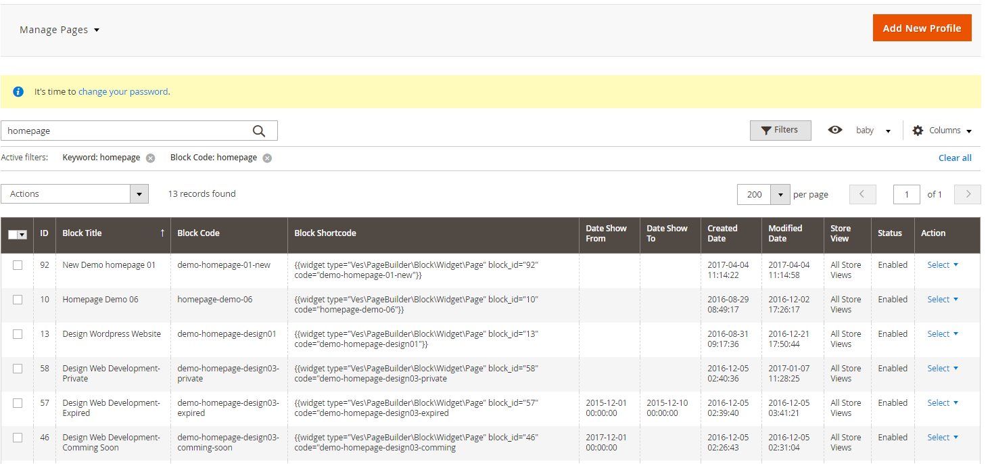
Task: Select checkbox for Homepage Demo 06
Action: 18,300
